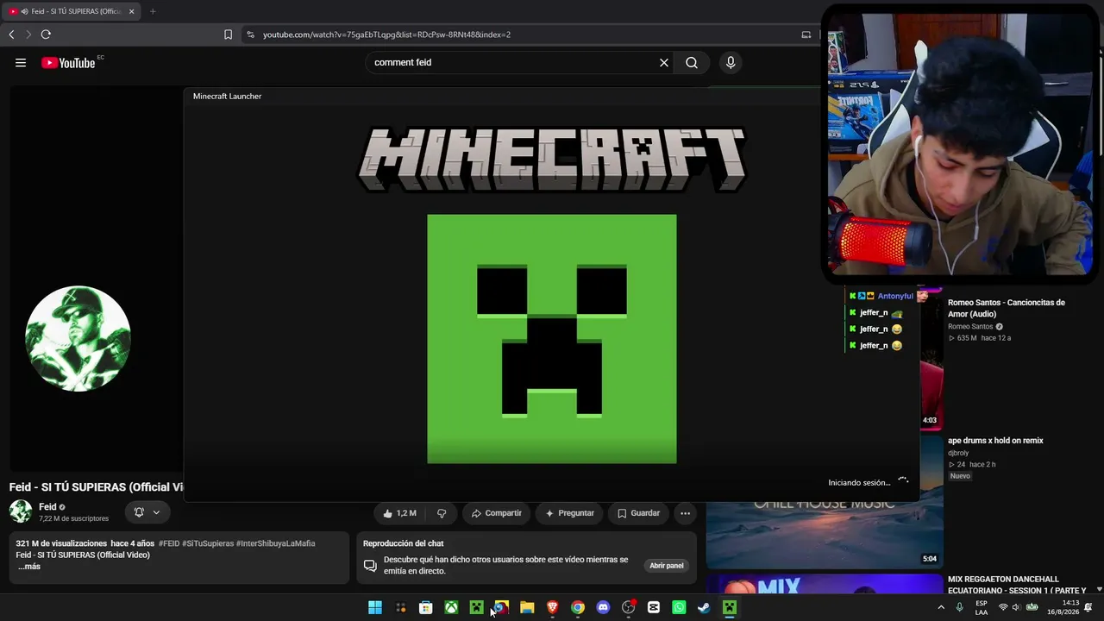Open the Windows Start menu
This screenshot has width=1104, height=621.
pos(375,607)
